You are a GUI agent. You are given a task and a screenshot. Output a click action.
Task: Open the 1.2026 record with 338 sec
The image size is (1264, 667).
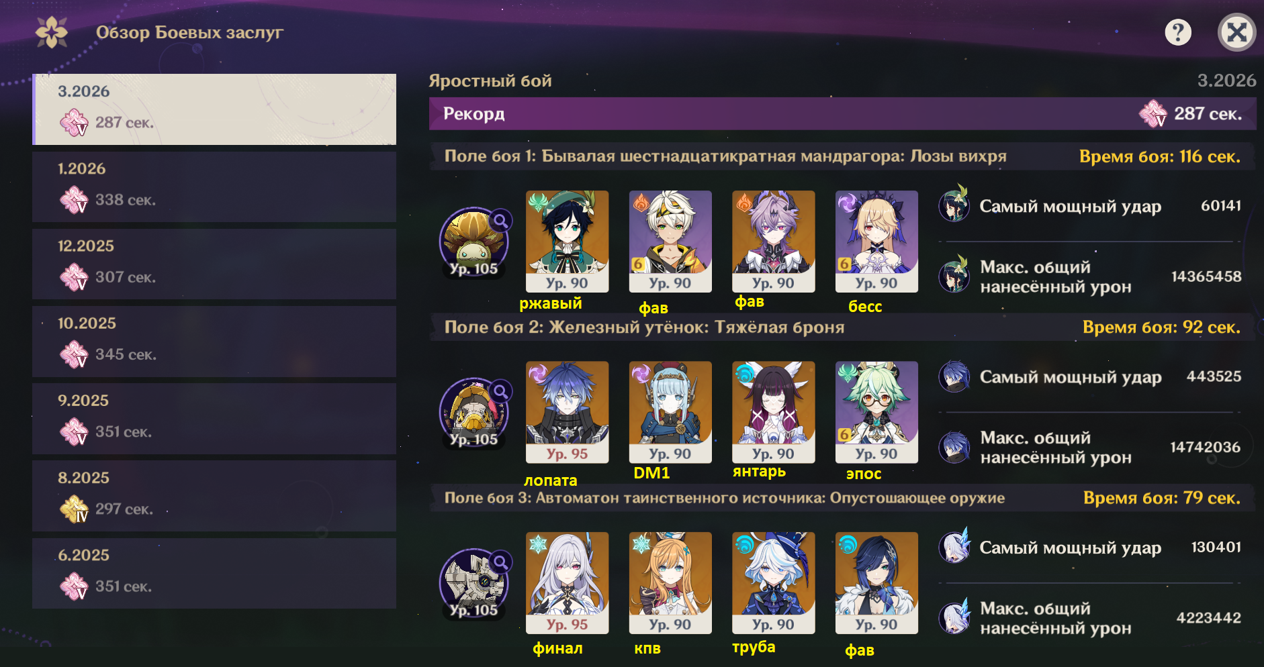coord(214,187)
